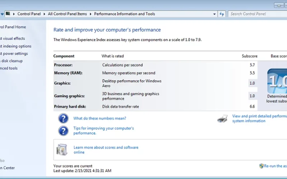The width and height of the screenshot is (287, 179).
Task: Click the Primary hard disk row label
Action: (70, 106)
